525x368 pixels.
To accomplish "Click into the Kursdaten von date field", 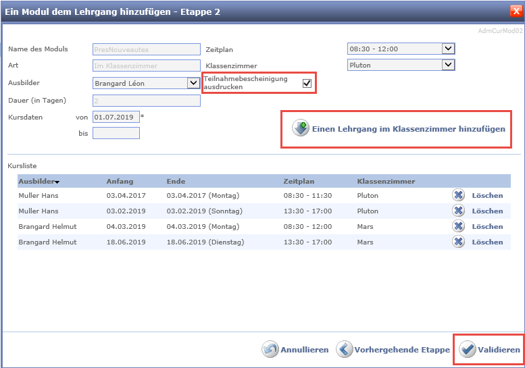I will 116,117.
